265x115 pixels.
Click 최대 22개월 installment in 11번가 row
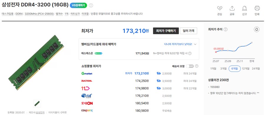coord(190,88)
